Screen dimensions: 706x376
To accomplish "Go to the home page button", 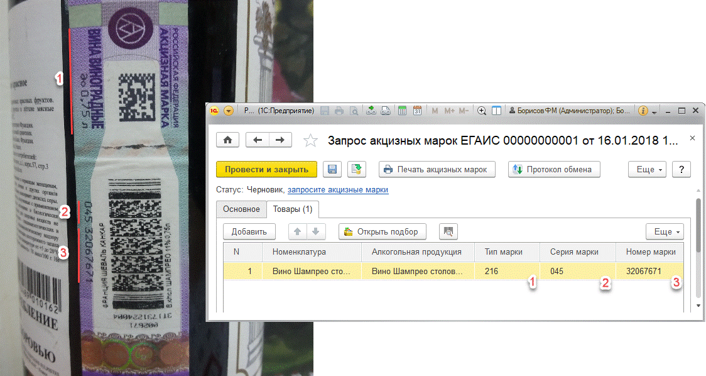I will [228, 140].
